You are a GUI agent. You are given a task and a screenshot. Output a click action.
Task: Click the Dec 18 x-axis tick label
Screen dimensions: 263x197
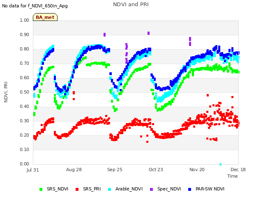pos(238,170)
